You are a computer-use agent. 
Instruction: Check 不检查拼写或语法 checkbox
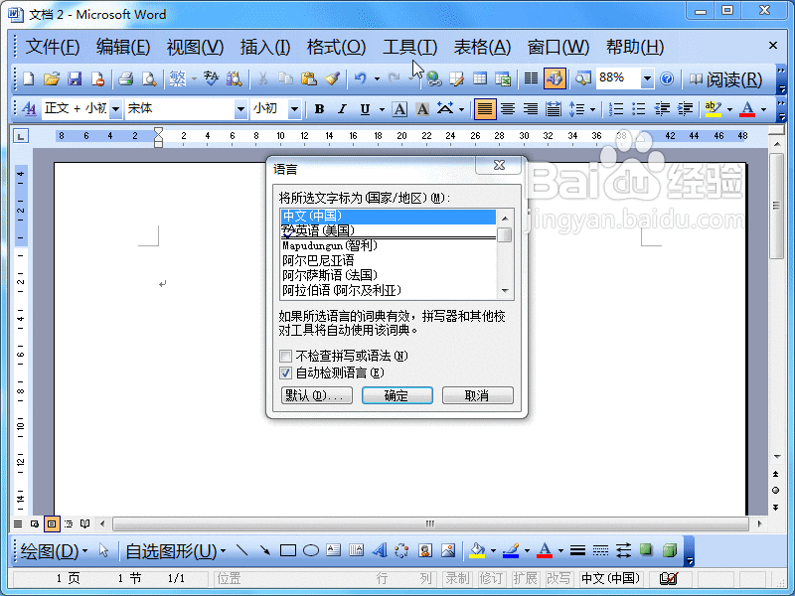pyautogui.click(x=285, y=356)
